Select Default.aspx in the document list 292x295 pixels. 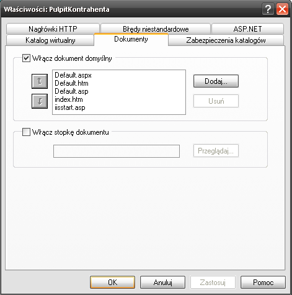[73, 75]
